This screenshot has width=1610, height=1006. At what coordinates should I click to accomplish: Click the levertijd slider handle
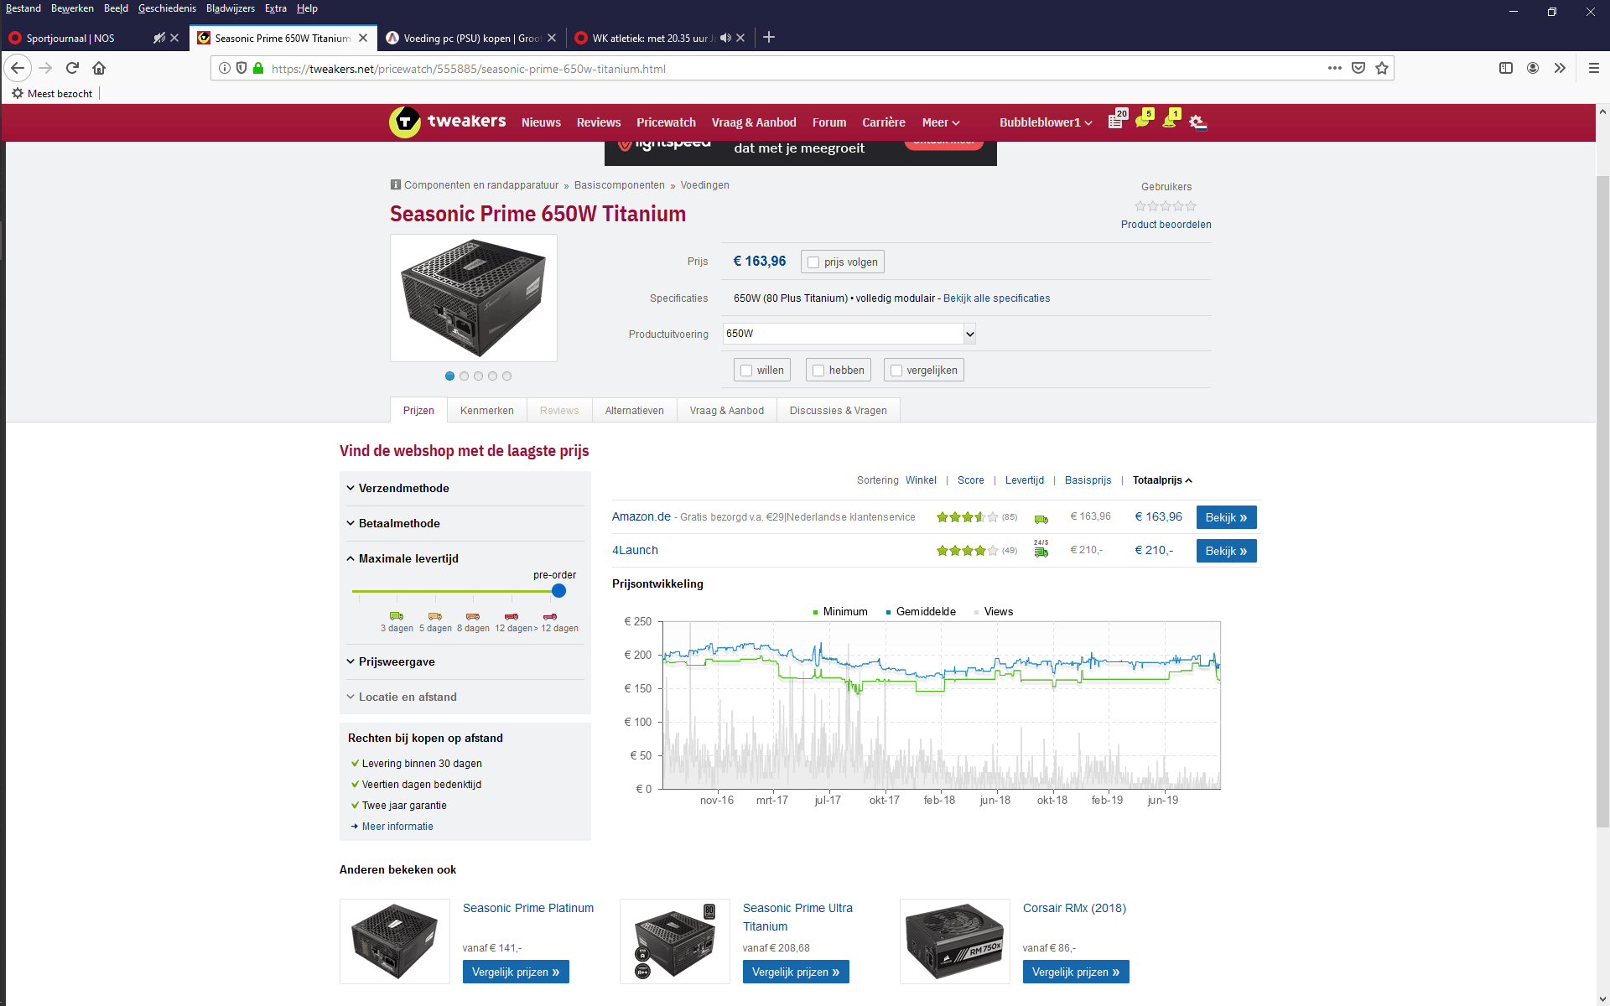click(x=558, y=591)
